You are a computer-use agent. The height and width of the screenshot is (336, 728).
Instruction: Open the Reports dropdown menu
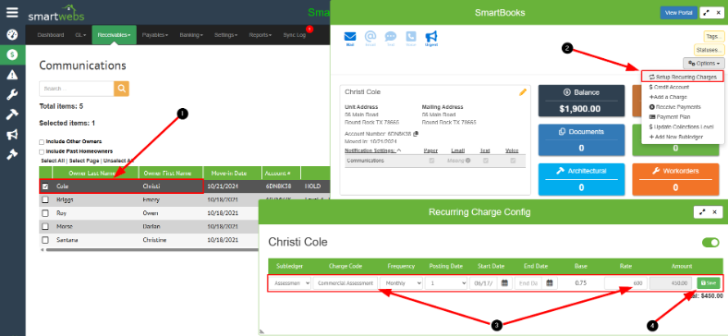pyautogui.click(x=260, y=35)
